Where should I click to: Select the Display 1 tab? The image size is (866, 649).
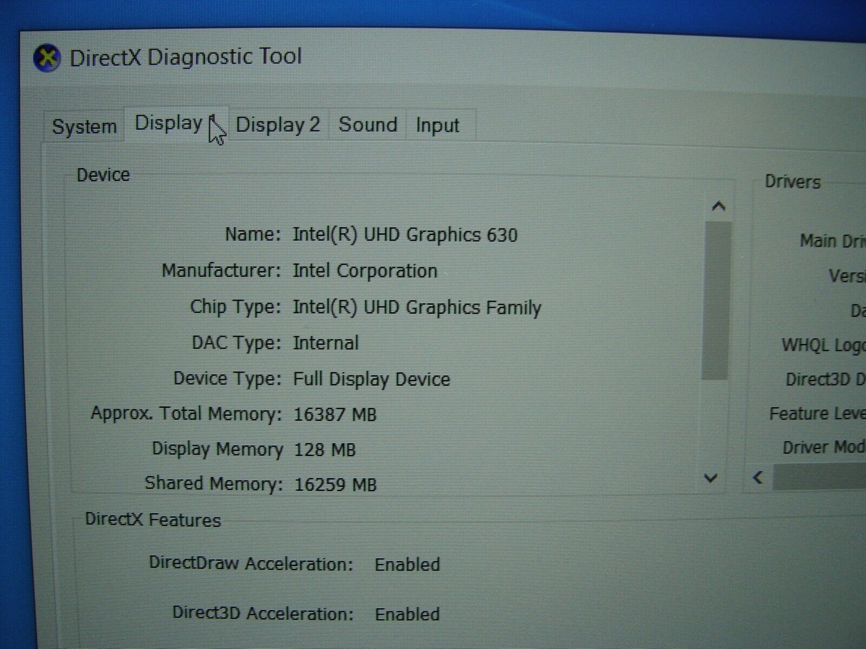pyautogui.click(x=176, y=124)
